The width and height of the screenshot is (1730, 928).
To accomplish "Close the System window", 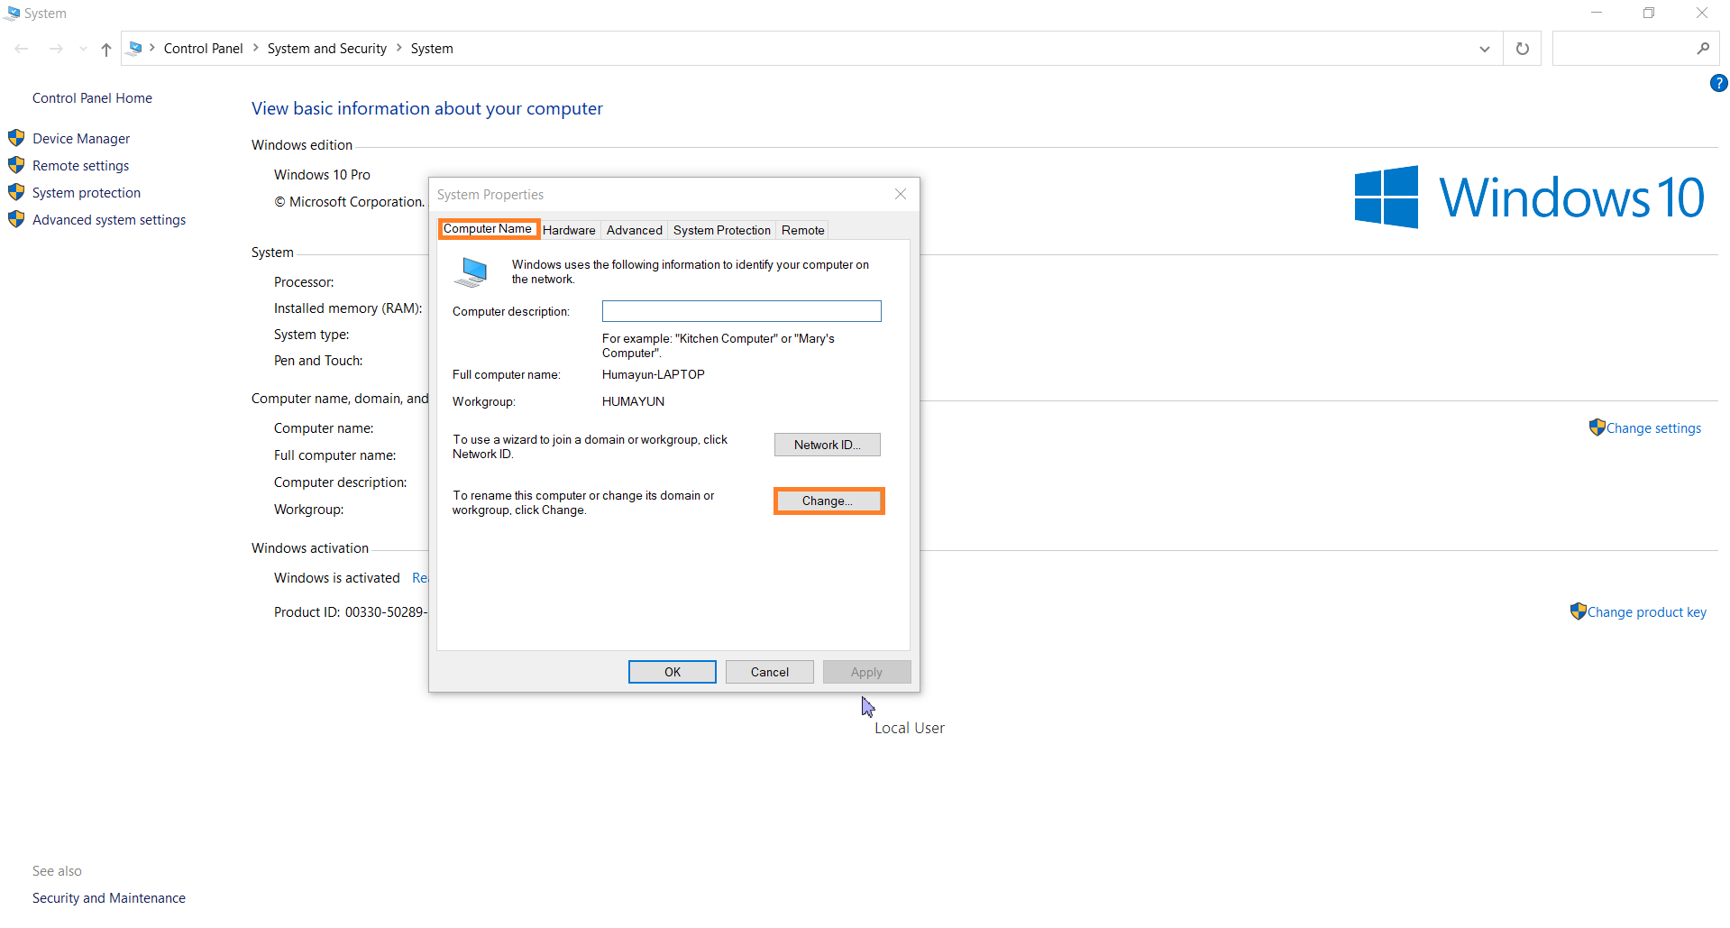I will coord(1702,13).
